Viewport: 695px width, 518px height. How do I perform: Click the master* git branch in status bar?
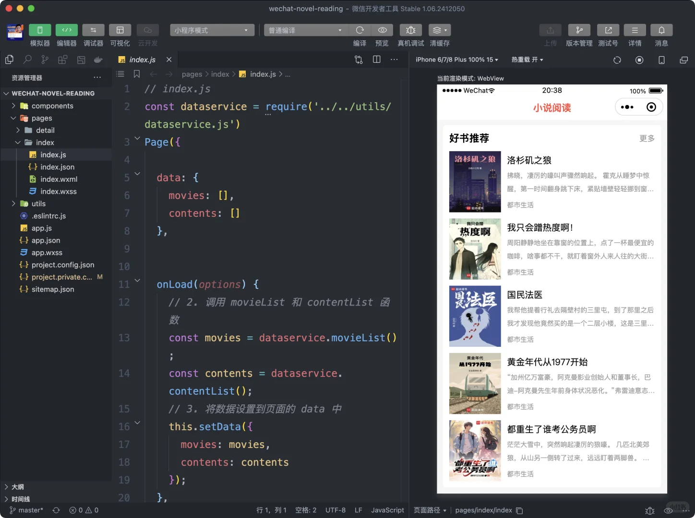coord(26,510)
